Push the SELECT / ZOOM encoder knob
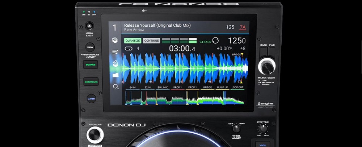362x147 pixels. (x=267, y=67)
